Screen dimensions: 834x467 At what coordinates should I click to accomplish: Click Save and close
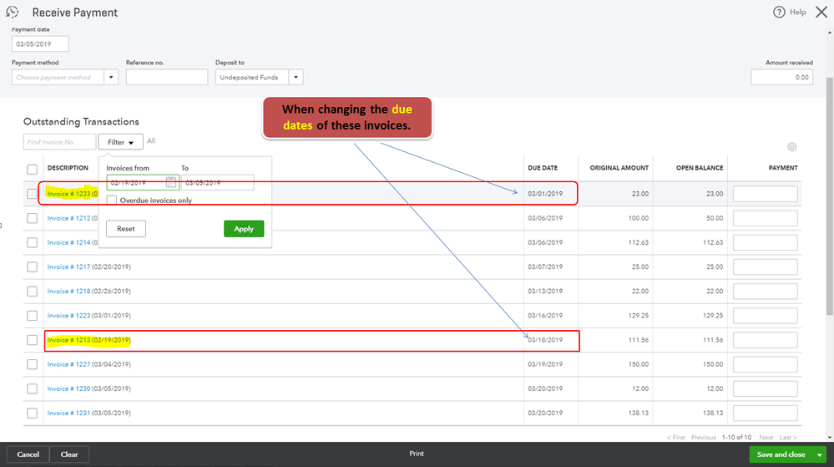coord(781,454)
